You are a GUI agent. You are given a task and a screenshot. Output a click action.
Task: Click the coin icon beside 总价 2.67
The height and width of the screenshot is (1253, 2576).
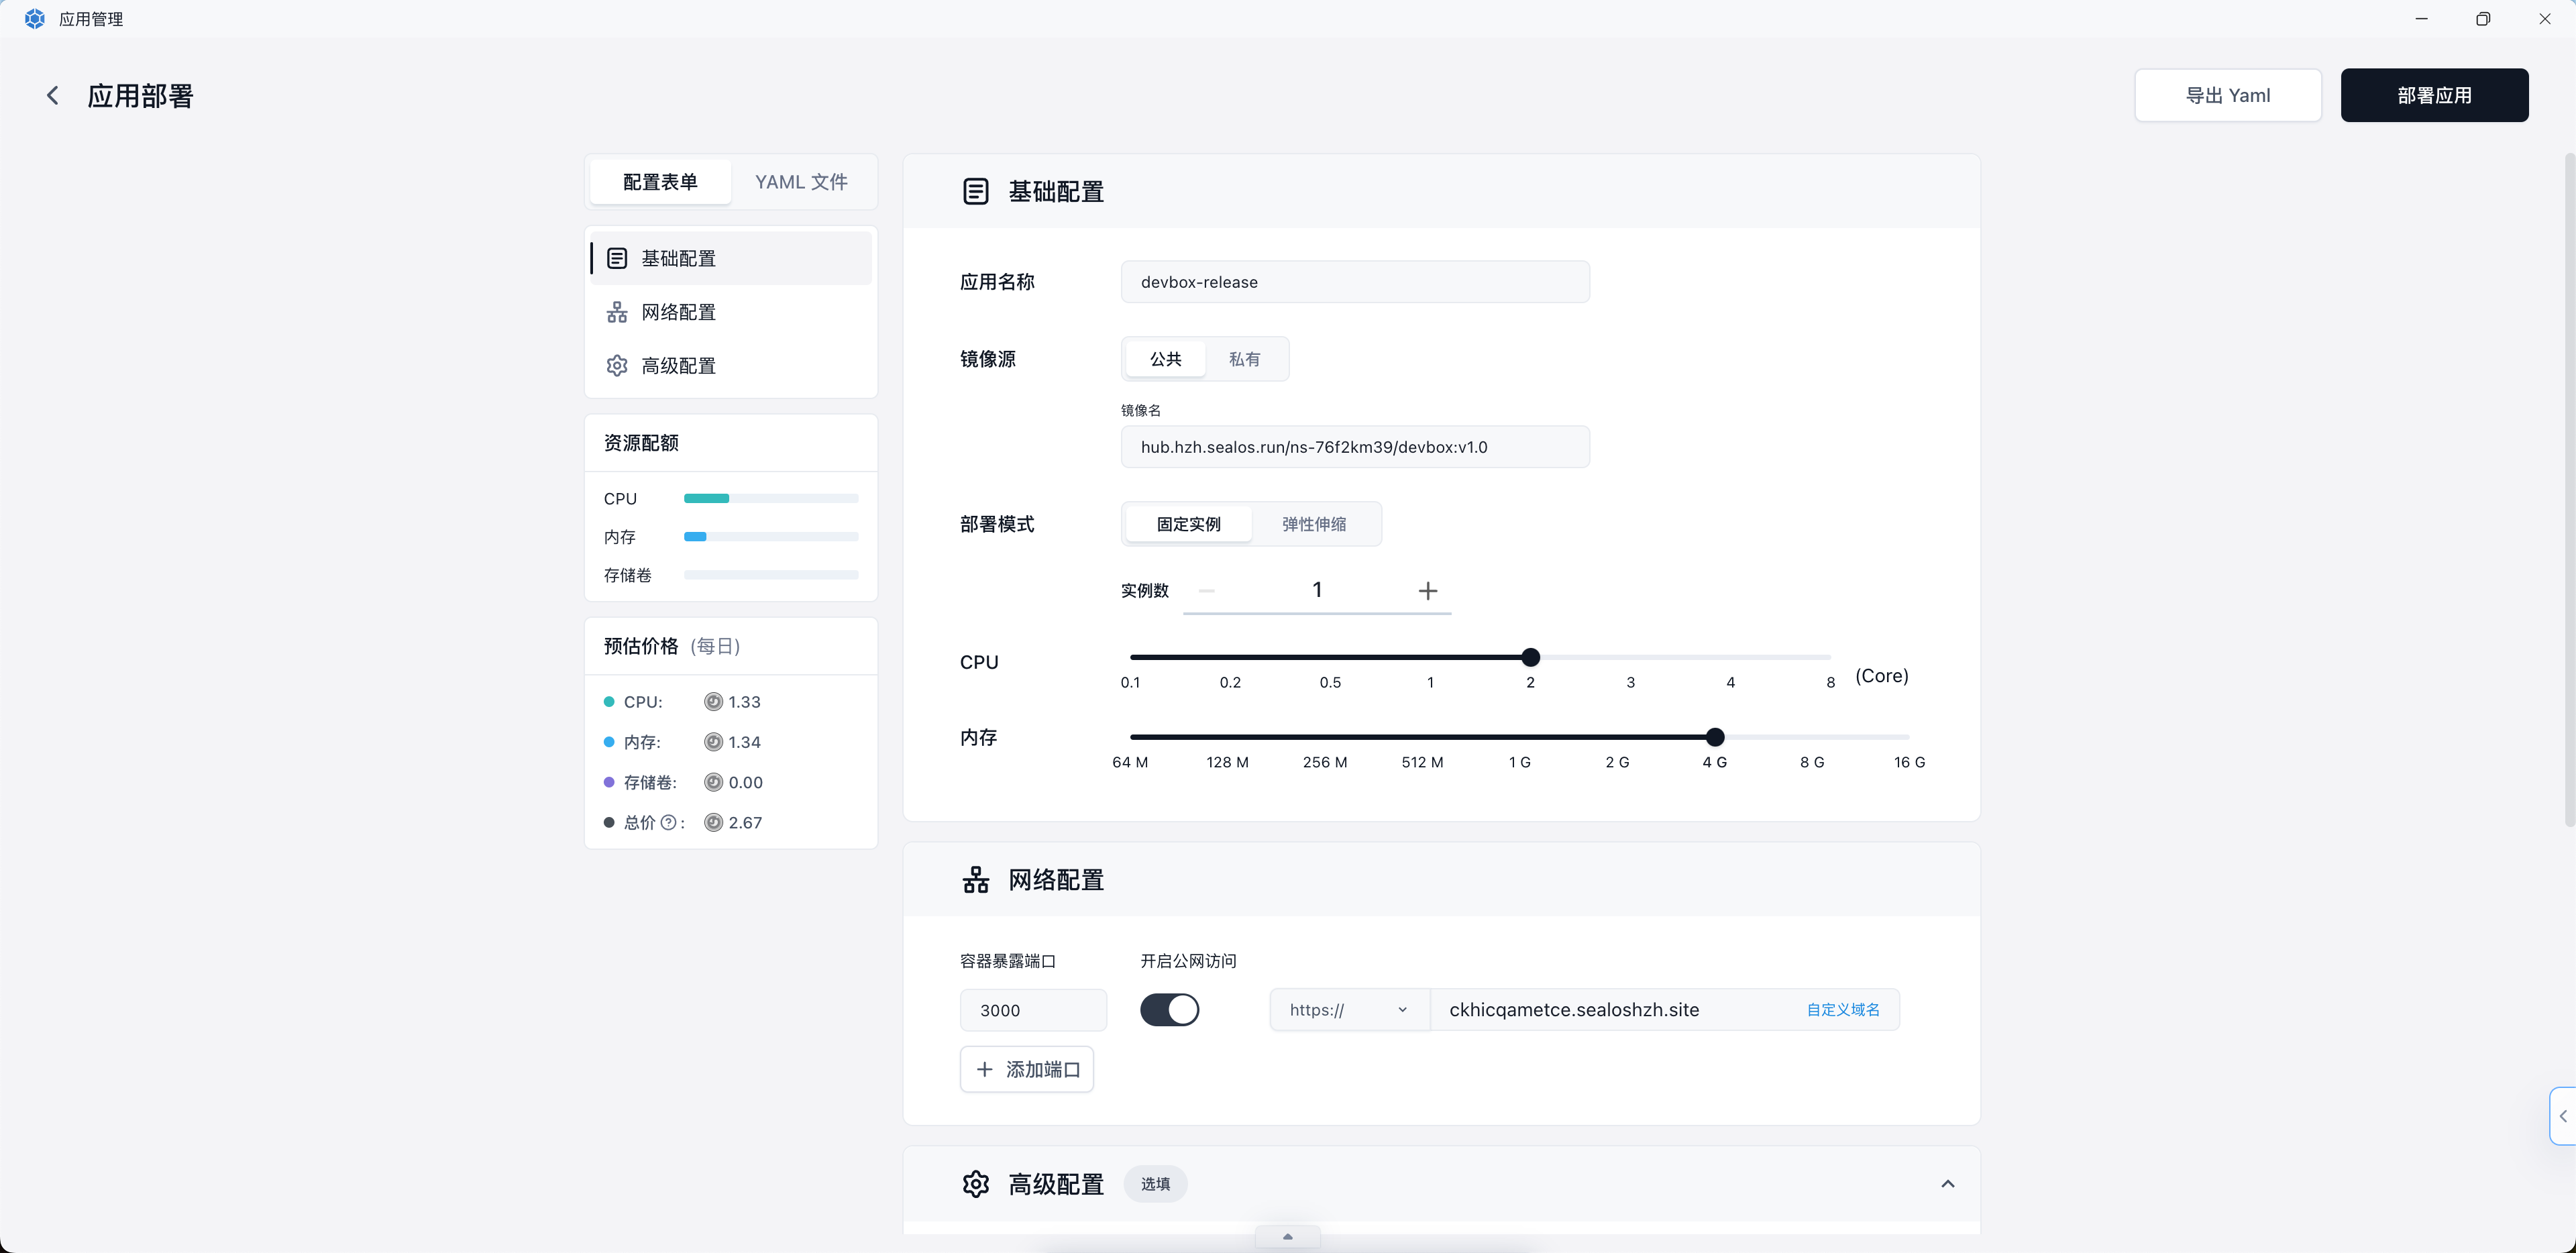coord(713,823)
